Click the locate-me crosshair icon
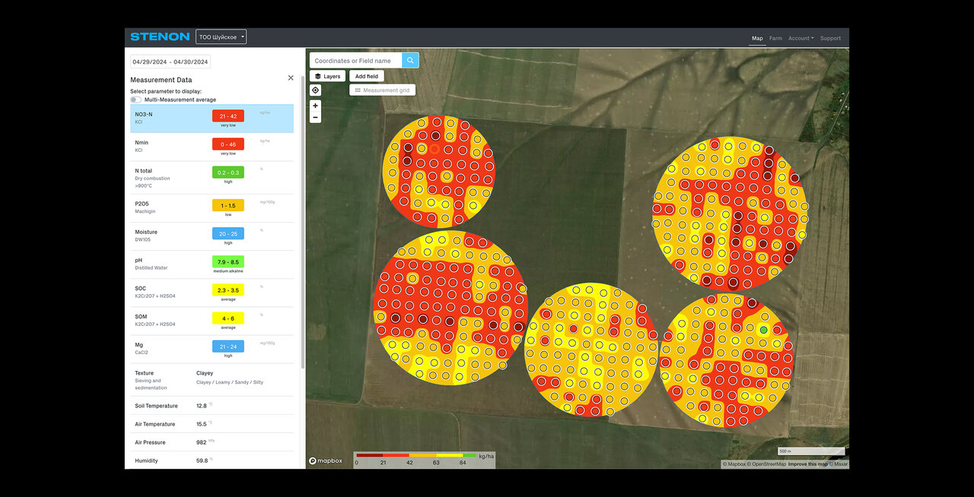The width and height of the screenshot is (974, 497). [315, 90]
